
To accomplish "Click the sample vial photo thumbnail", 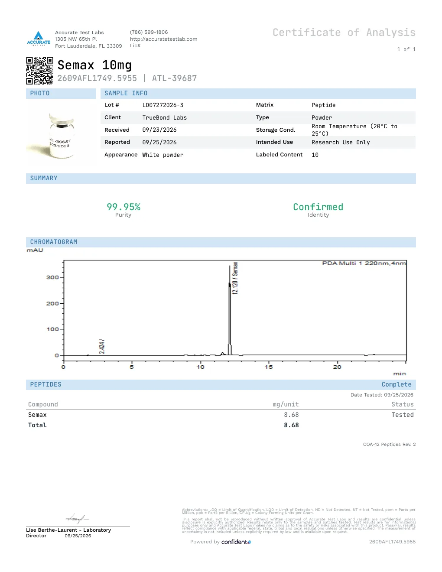I will pyautogui.click(x=61, y=135).
